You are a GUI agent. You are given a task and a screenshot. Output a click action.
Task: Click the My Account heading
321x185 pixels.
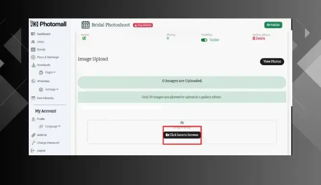click(x=46, y=111)
